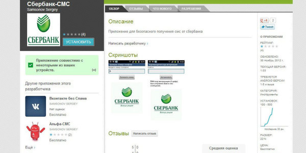Click the УСТАНОВОК label
This screenshot has width=306, height=153.
(269, 101)
